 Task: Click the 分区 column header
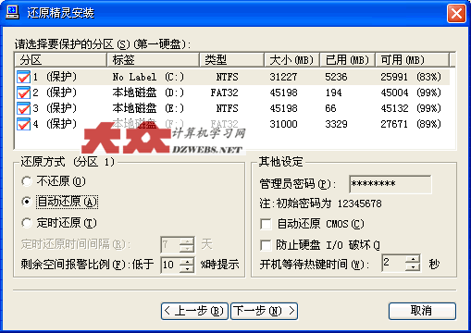pos(60,60)
